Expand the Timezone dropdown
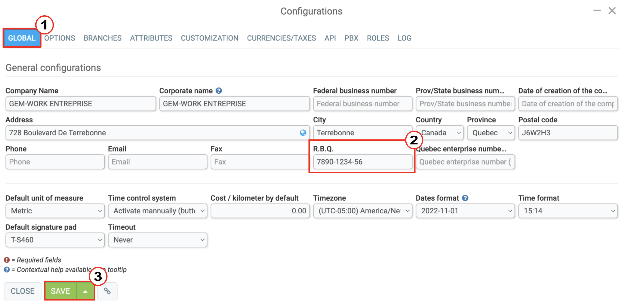 pyautogui.click(x=362, y=211)
